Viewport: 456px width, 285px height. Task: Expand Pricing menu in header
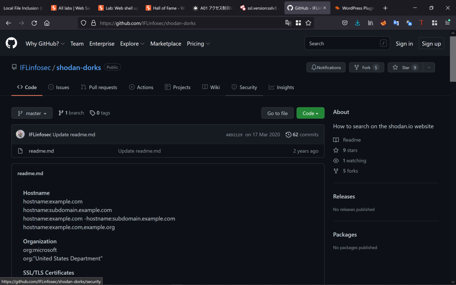click(198, 43)
